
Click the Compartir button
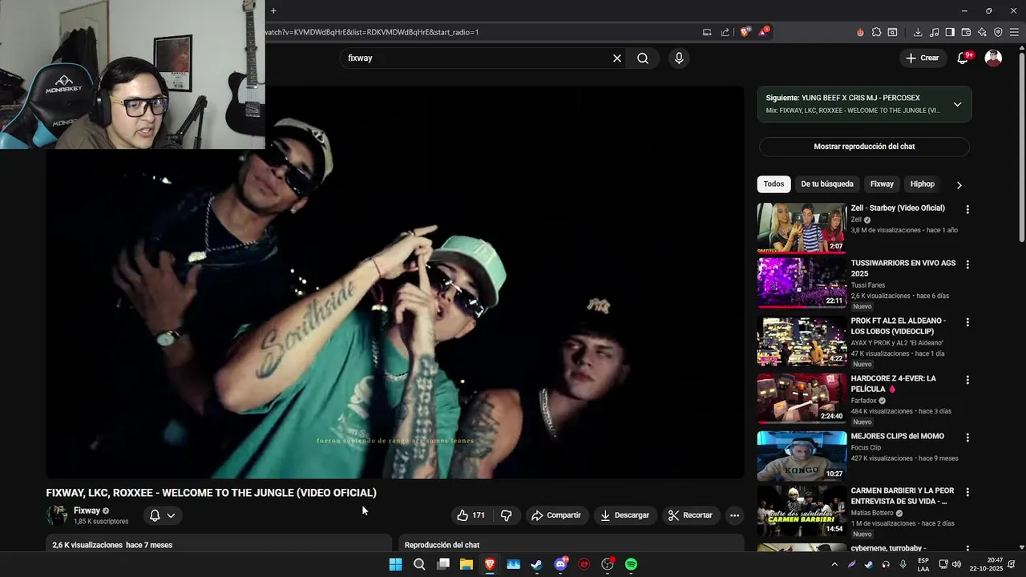tap(555, 515)
